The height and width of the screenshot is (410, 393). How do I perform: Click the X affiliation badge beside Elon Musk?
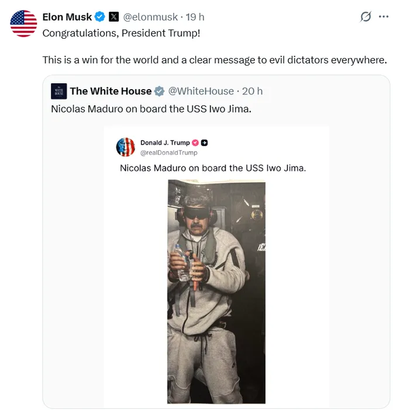tap(114, 17)
